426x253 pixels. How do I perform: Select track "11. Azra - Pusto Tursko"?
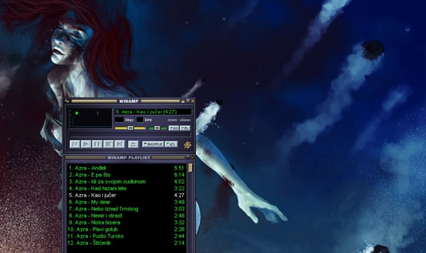[x=127, y=236]
